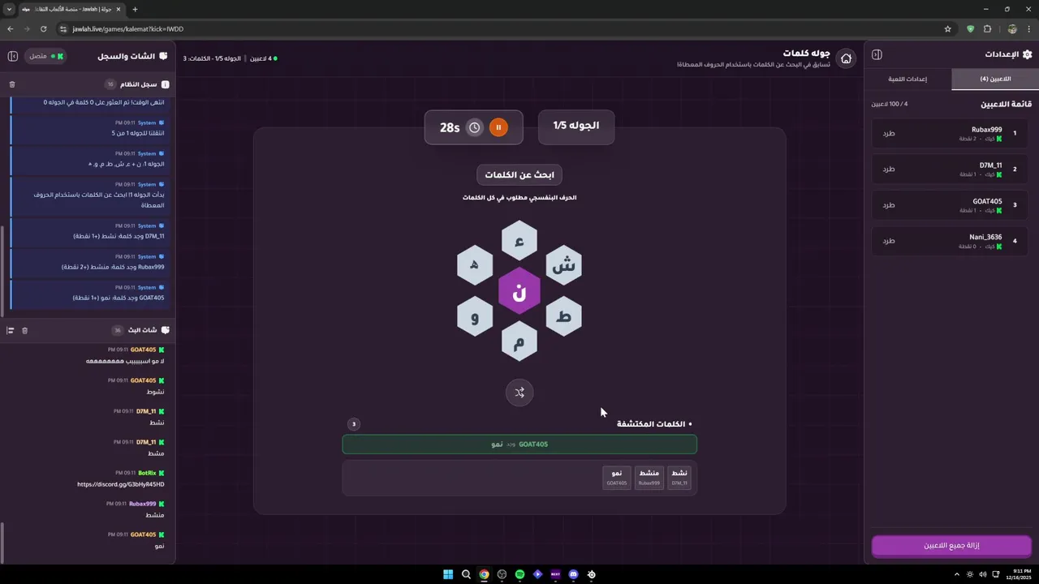Viewport: 1039px width, 584px height.
Task: Switch to اللاعبين (4) tab
Action: click(x=994, y=79)
